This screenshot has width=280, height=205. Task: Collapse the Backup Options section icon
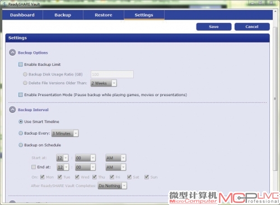(12, 53)
